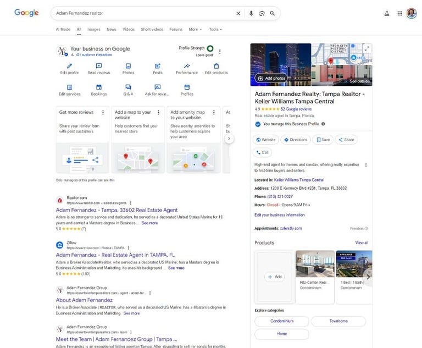
Task: Switch to News tab
Action: pos(112,29)
